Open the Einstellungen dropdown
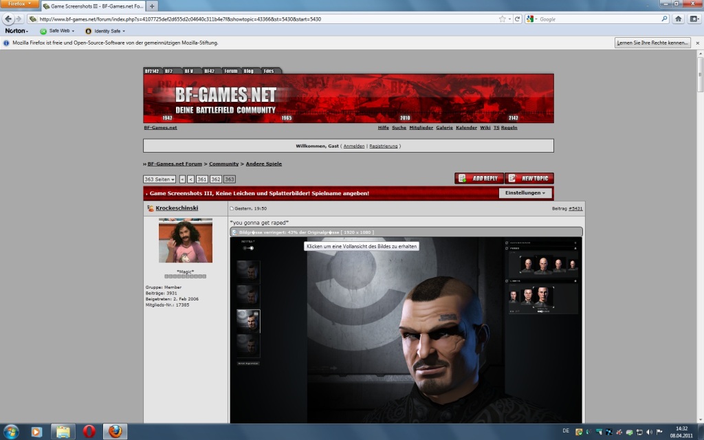 (525, 193)
